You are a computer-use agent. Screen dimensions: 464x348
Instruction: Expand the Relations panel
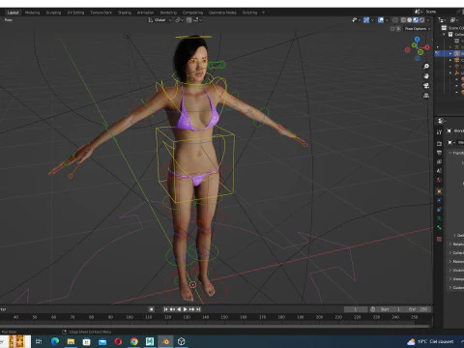tap(456, 245)
